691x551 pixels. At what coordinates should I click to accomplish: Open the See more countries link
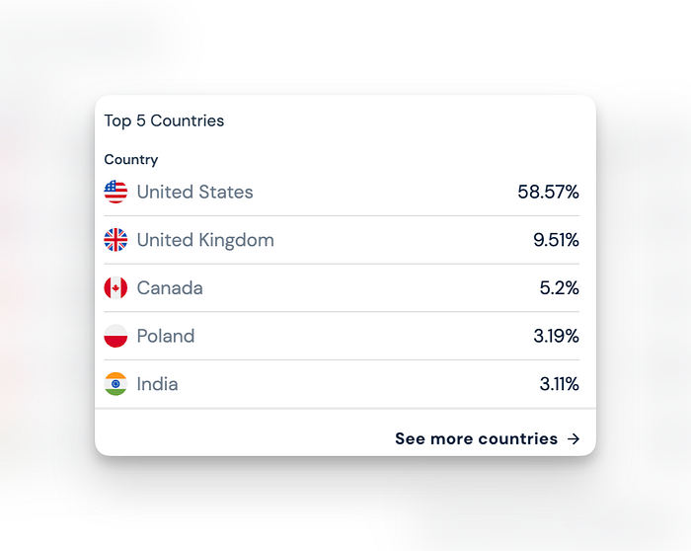(x=487, y=438)
